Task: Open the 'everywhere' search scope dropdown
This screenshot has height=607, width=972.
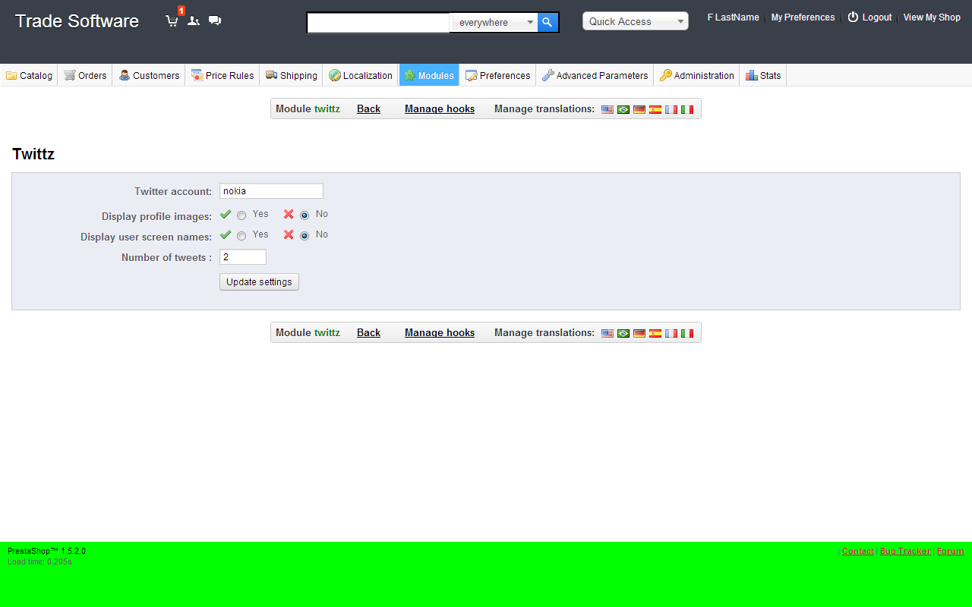Action: 494,23
